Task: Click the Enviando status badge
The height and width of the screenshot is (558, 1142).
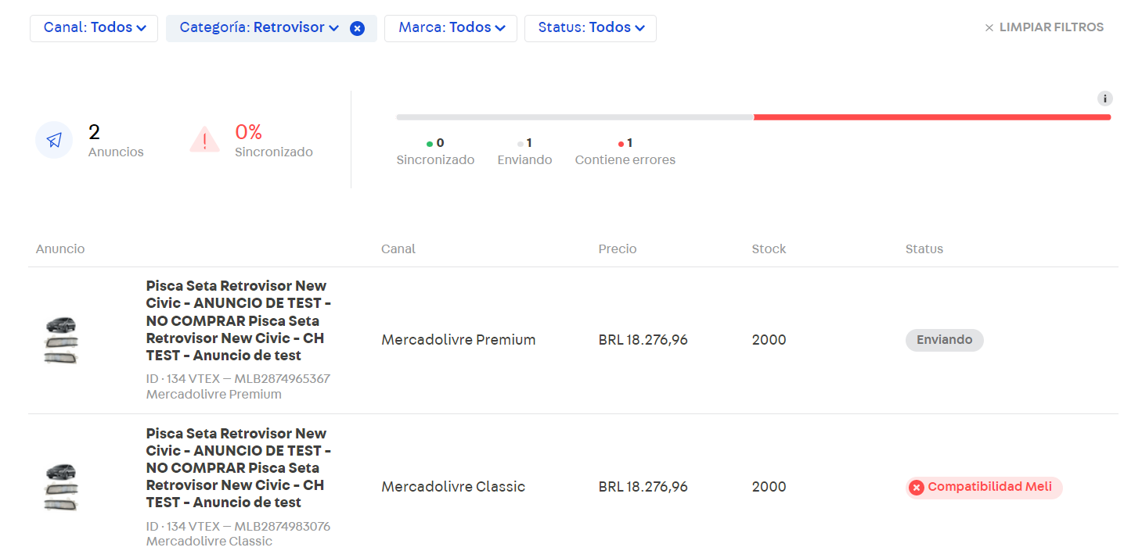Action: click(x=944, y=340)
